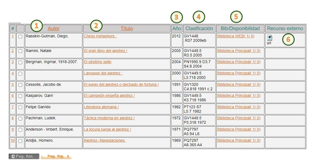This screenshot has height=164, width=316.
Task: Select the checkbox for Kasparov, Garri
Action: point(20,96)
